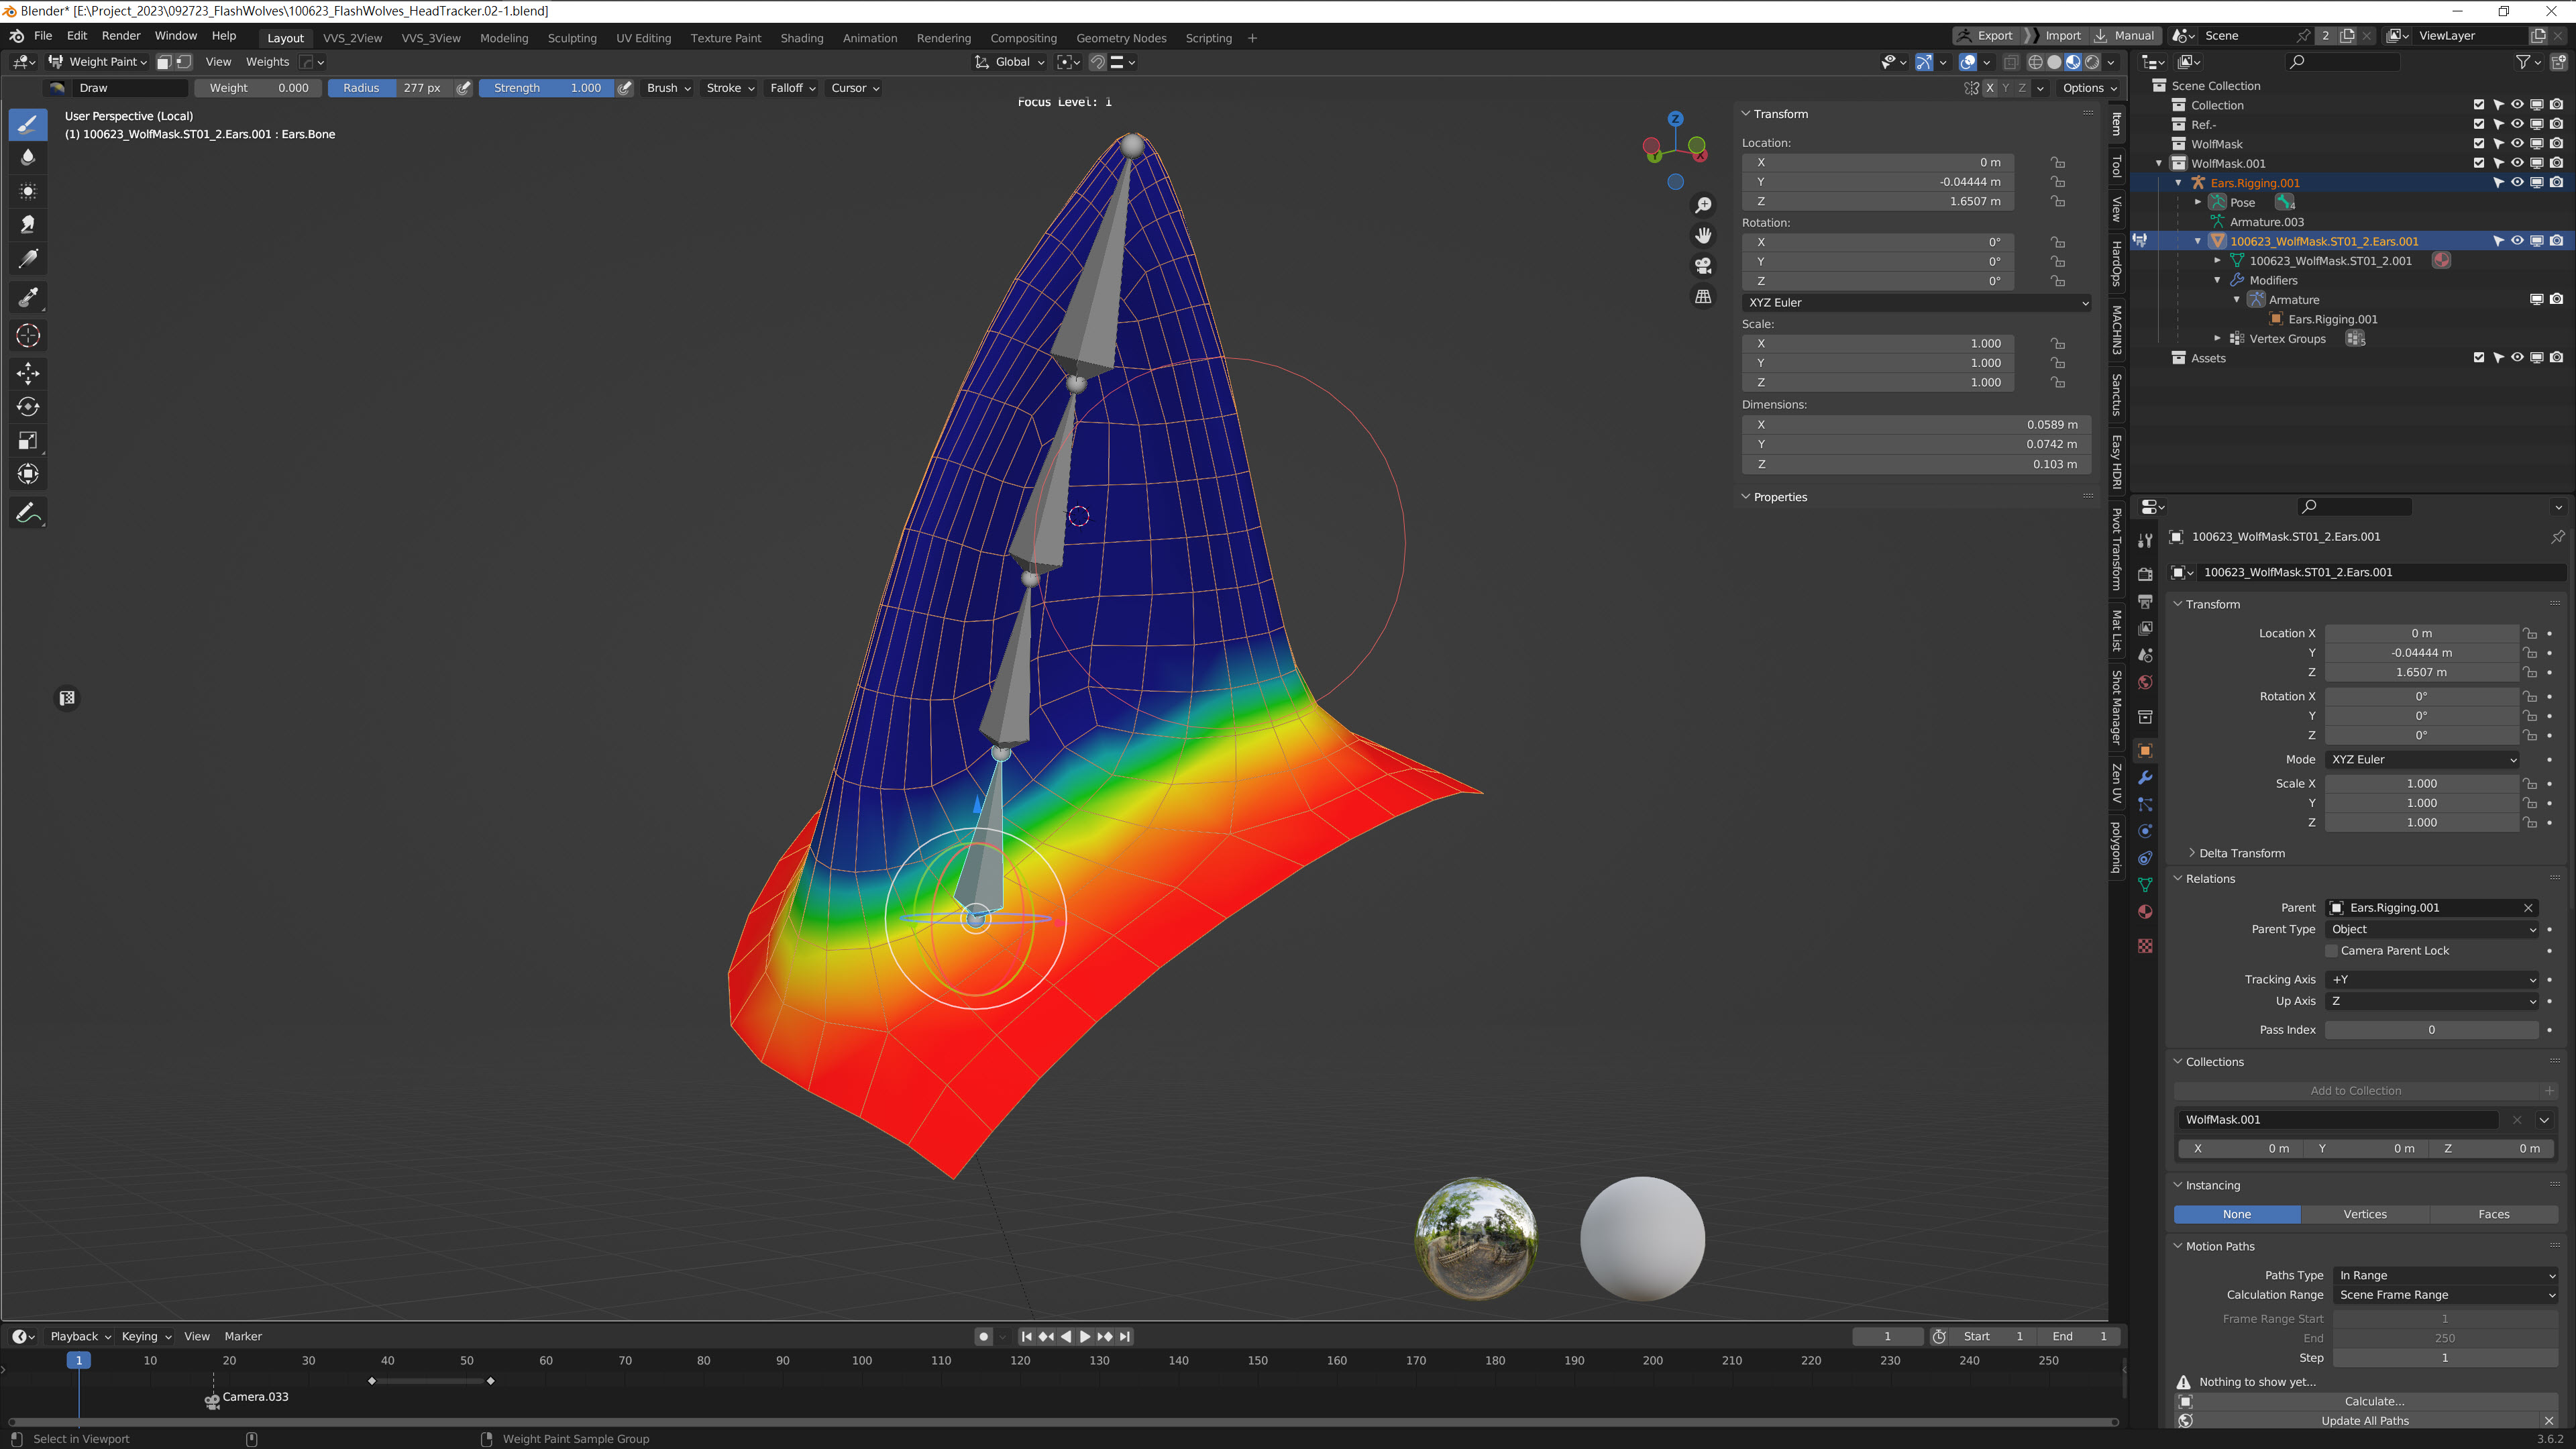Select the Blur brush tool

pyautogui.click(x=28, y=157)
